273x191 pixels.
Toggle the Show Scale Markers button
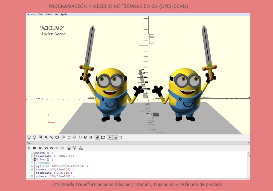(x=115, y=137)
